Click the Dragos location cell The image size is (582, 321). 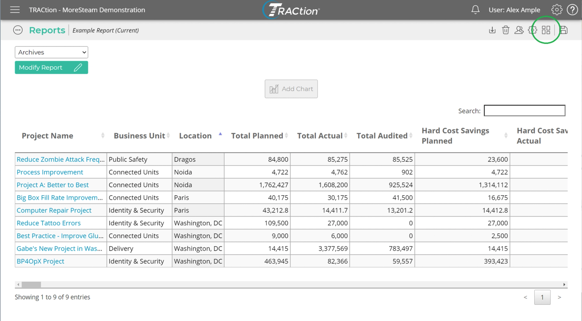198,159
